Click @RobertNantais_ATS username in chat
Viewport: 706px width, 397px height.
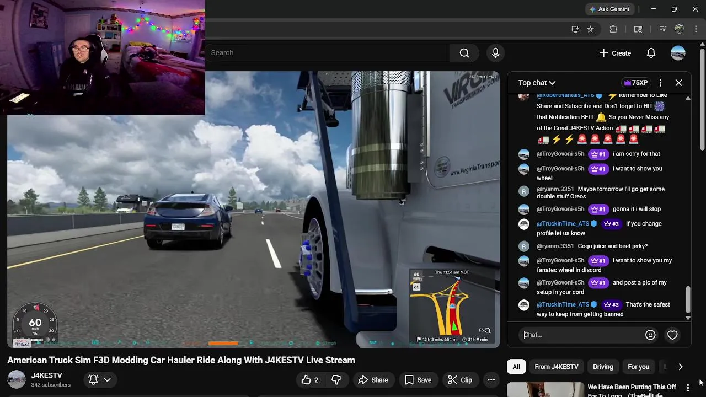[565, 95]
